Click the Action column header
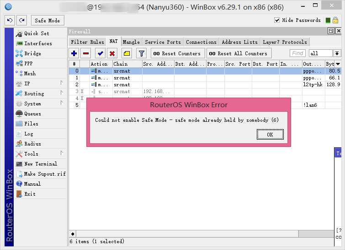Image resolution: width=345 pixels, height=250 pixels. pos(101,64)
